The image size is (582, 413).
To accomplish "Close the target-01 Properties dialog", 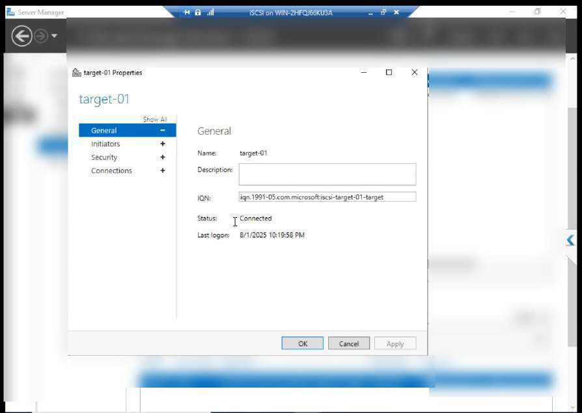I will tap(415, 72).
